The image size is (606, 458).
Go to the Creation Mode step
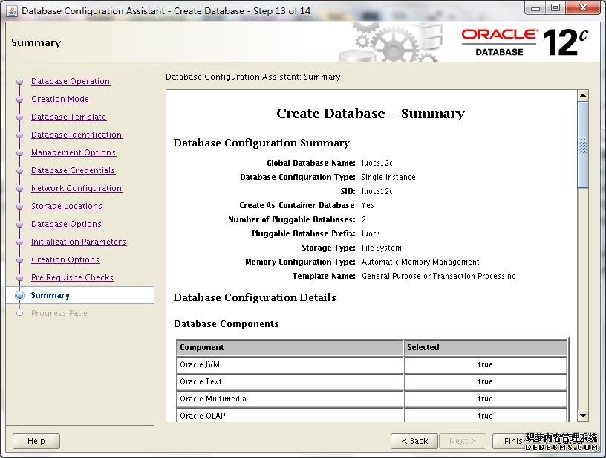pos(60,100)
